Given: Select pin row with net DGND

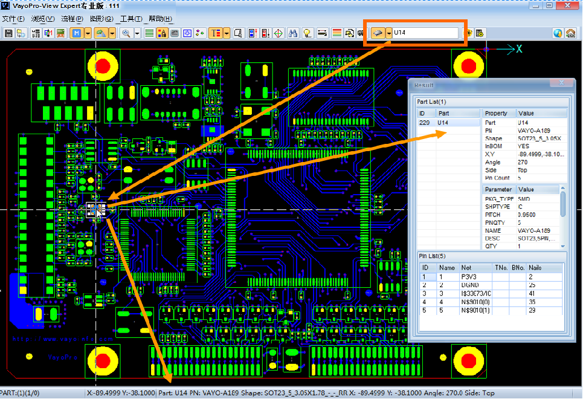Looking at the screenshot, I should coord(491,285).
